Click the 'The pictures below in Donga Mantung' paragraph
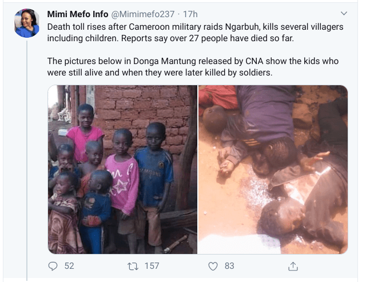The width and height of the screenshot is (366, 282). [193, 67]
